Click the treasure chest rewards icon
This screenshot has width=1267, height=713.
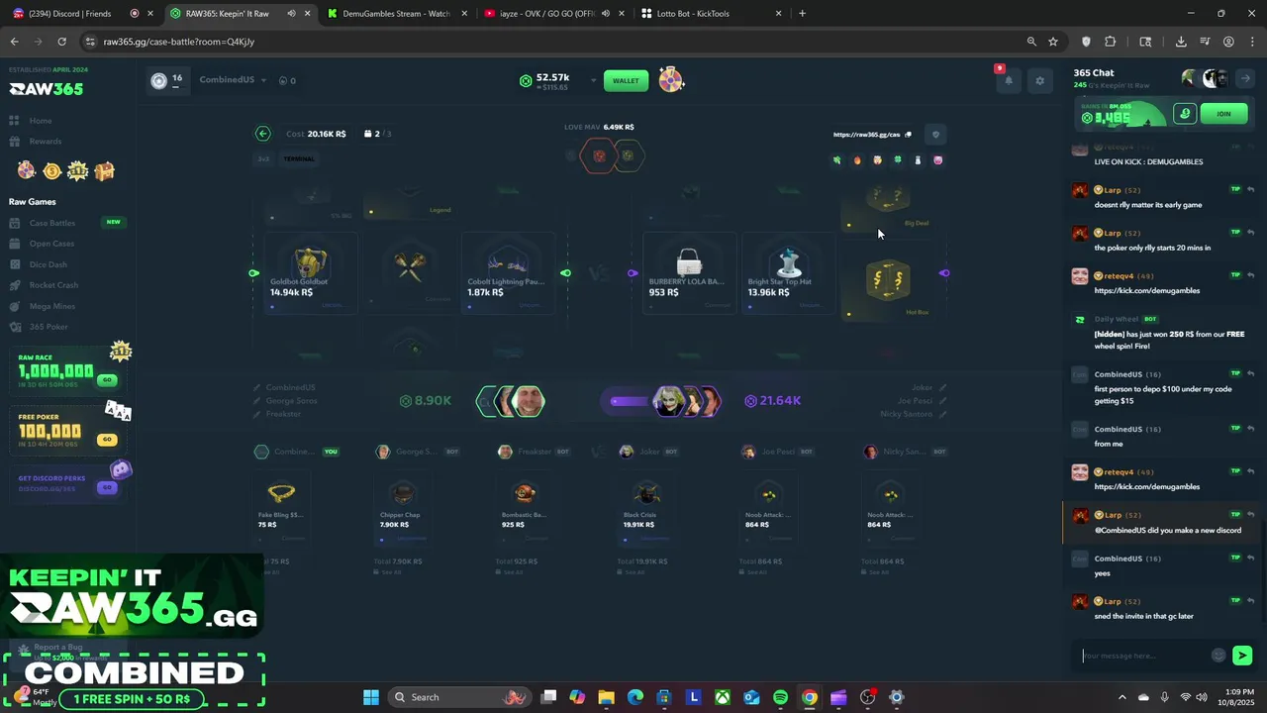pyautogui.click(x=104, y=171)
